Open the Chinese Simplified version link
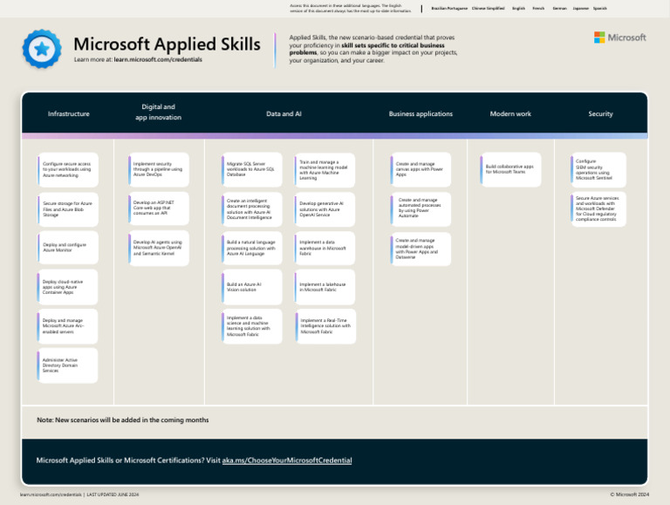670x505 pixels. 488,8
